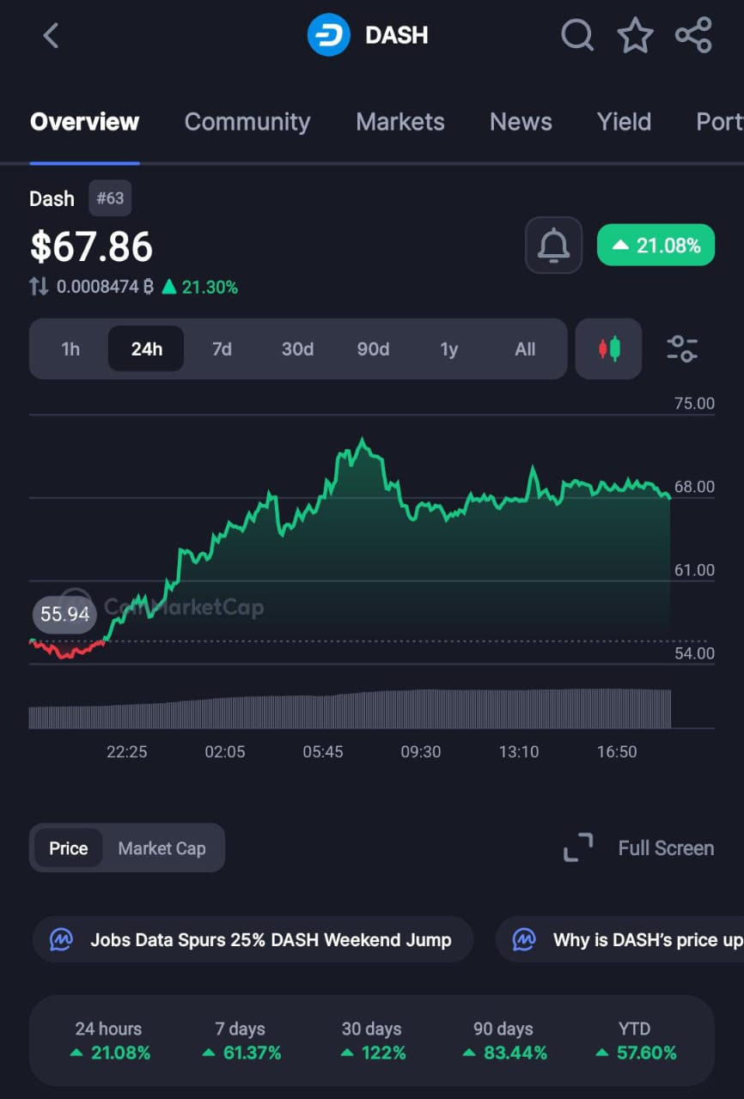Click the 61.00 y-axis label
The width and height of the screenshot is (744, 1099).
[x=694, y=570]
